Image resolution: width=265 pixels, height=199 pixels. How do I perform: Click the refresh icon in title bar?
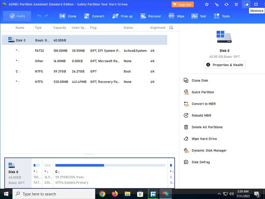(x=226, y=4)
